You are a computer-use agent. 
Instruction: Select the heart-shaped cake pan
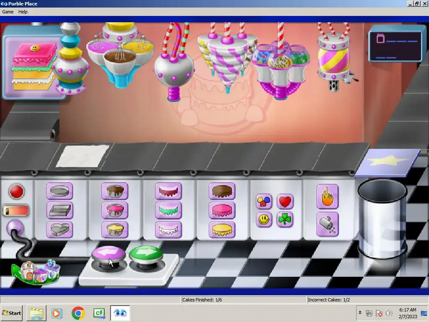point(59,229)
